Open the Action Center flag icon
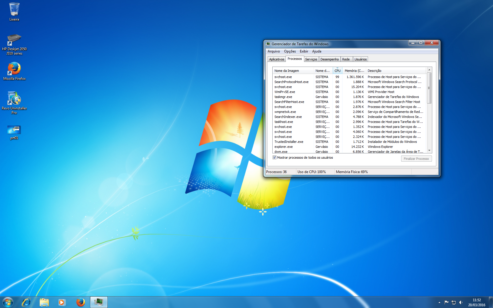Image resolution: width=493 pixels, height=308 pixels. click(x=446, y=302)
